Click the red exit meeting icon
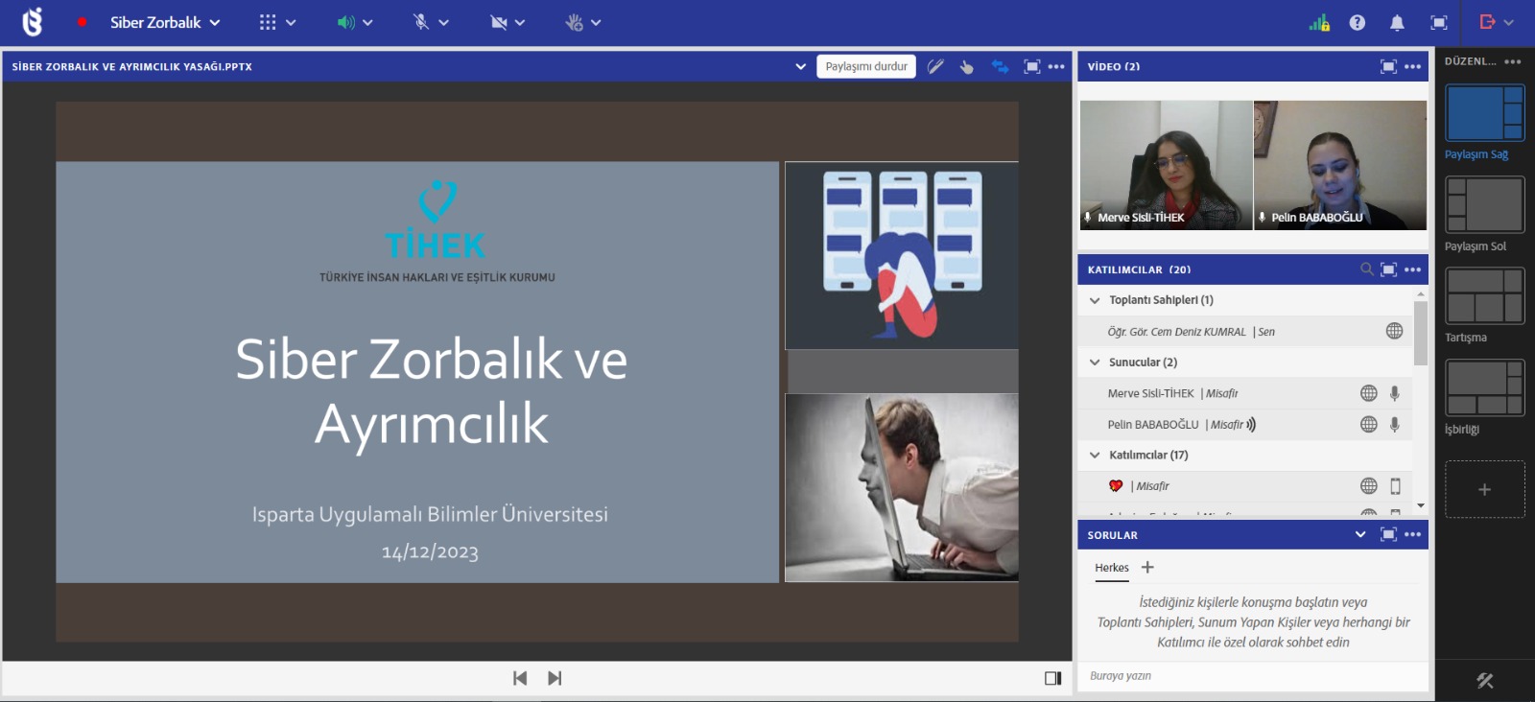 [x=1488, y=22]
